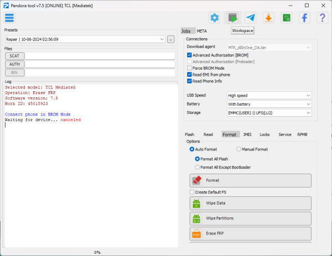The height and width of the screenshot is (256, 332).
Task: Click the BIN file button
Action: pyautogui.click(x=14, y=72)
